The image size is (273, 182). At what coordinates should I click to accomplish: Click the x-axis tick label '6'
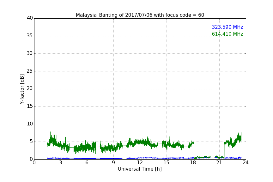87,163
